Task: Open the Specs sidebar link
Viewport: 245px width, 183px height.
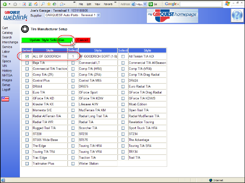Action: [6, 61]
